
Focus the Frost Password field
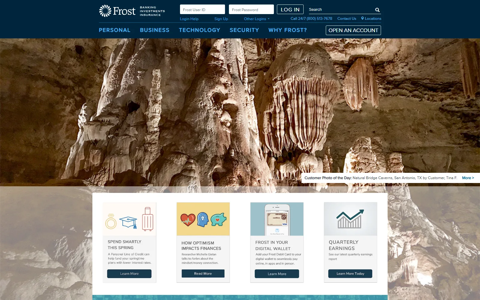251,10
